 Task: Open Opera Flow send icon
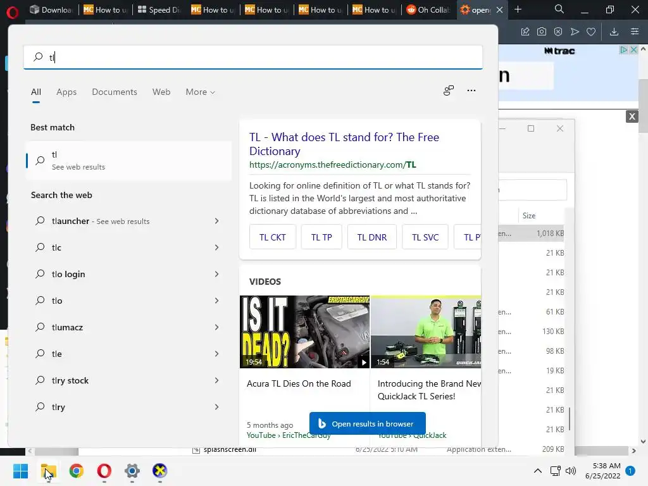575,32
